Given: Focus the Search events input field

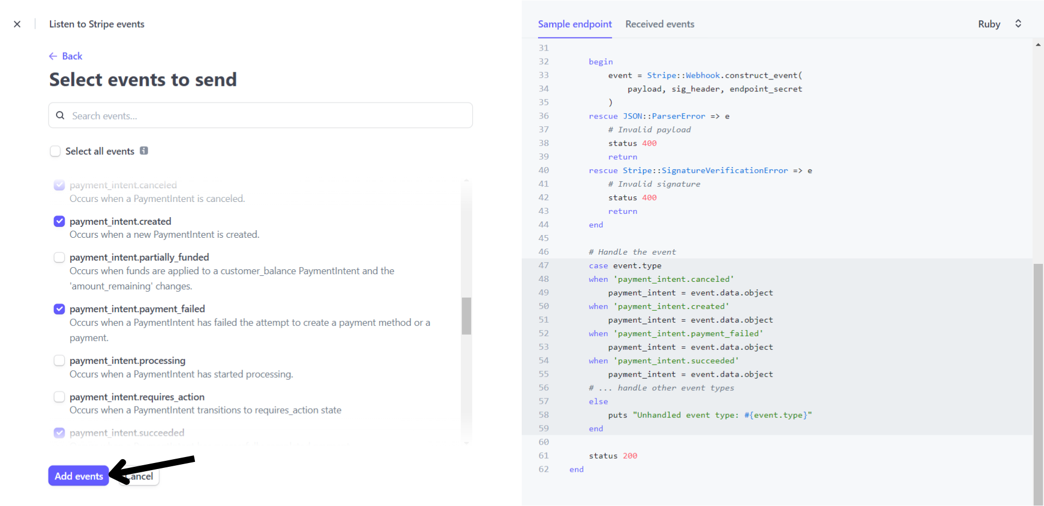Looking at the screenshot, I should 267,116.
